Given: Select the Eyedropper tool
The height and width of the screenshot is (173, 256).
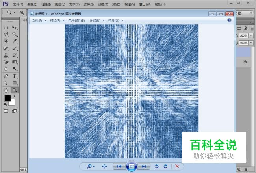Looking at the screenshot, I should coord(15,41).
